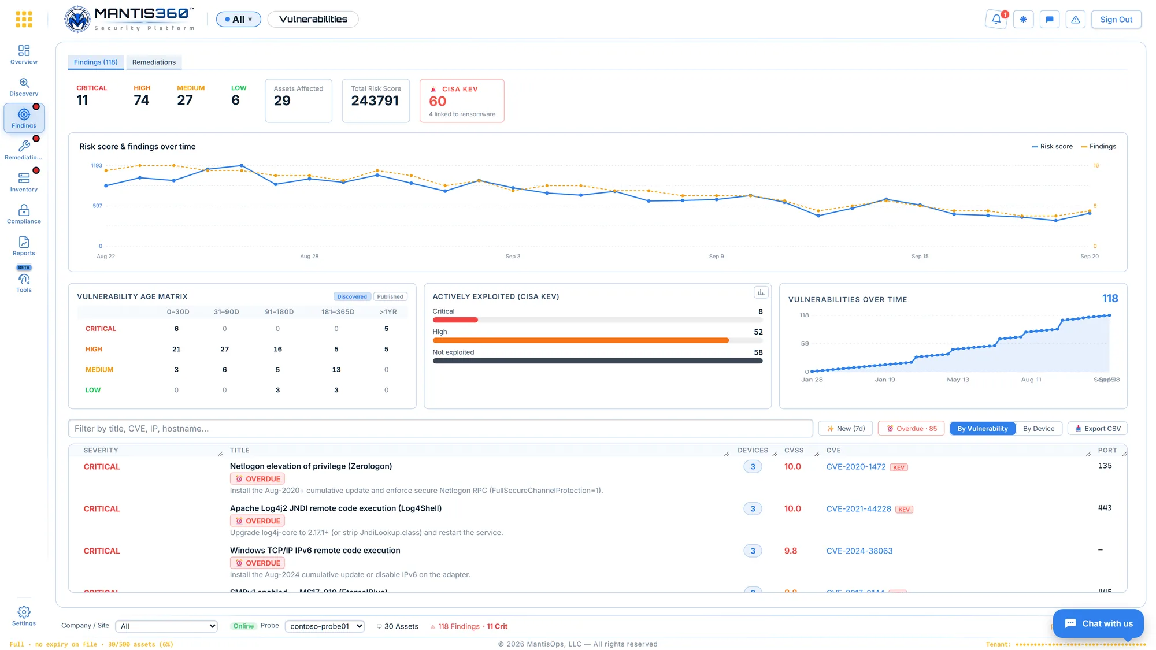
Task: Switch to the Remediations tab
Action: click(154, 62)
